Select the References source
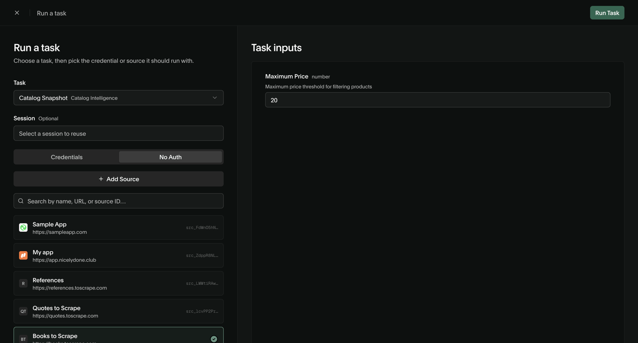Viewport: 638px width, 343px height. coord(119,283)
